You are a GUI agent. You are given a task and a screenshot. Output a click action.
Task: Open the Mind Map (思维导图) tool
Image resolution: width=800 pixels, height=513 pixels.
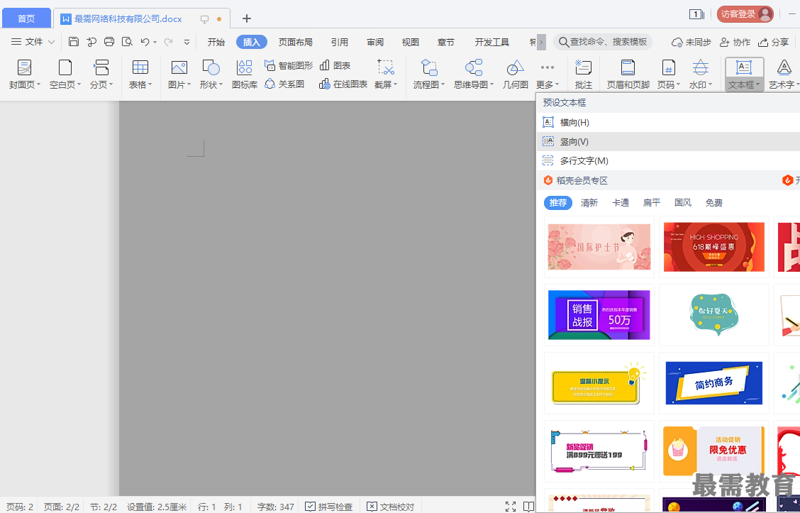474,74
